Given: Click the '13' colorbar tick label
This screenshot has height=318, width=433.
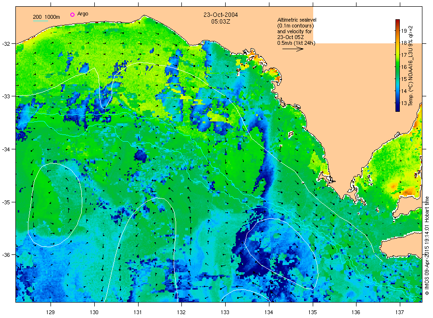Looking at the screenshot, I should pos(404,103).
